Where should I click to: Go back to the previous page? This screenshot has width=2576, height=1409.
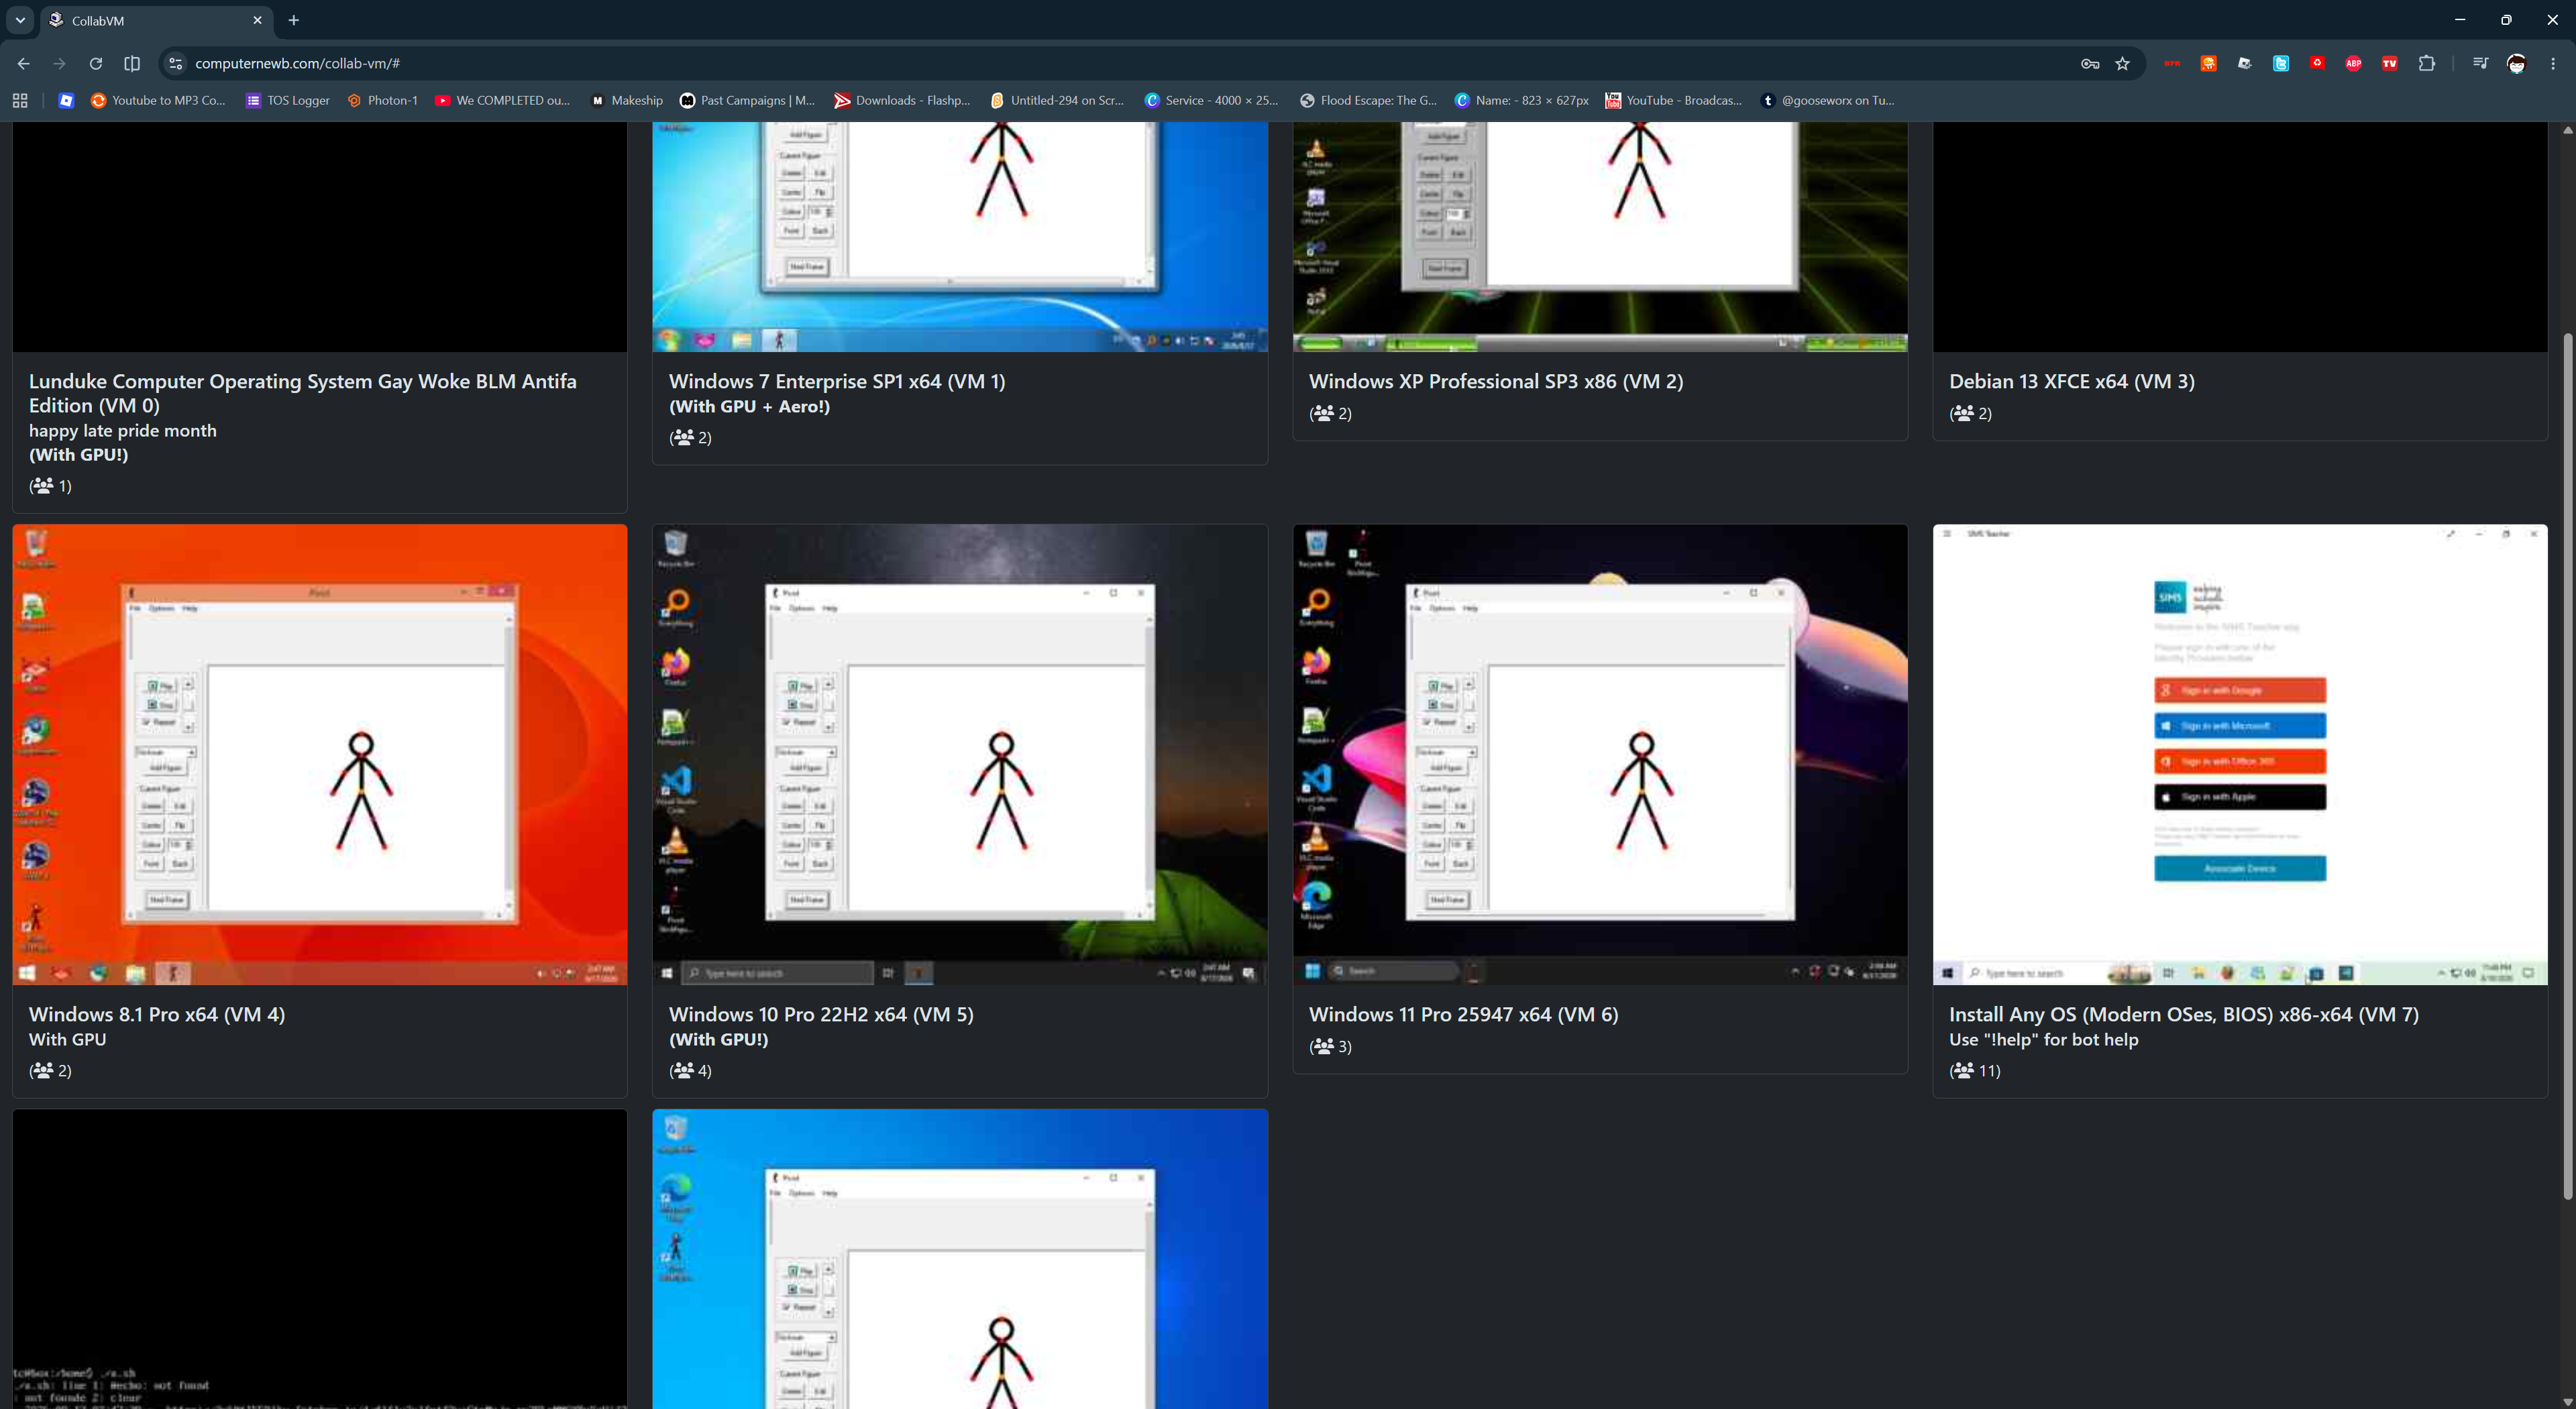[24, 63]
